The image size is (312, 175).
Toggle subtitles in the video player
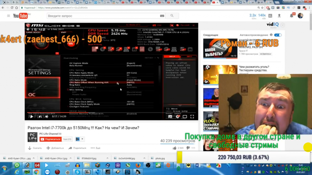[x=170, y=116]
